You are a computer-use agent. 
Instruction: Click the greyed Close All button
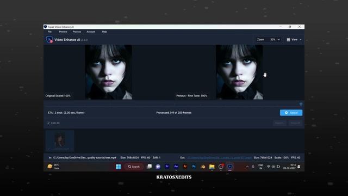[x=295, y=123]
